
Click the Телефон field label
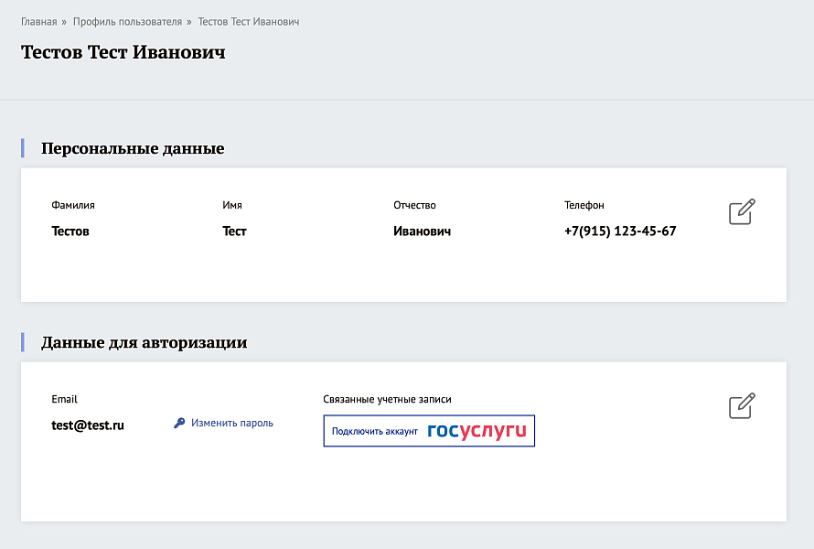pos(584,205)
